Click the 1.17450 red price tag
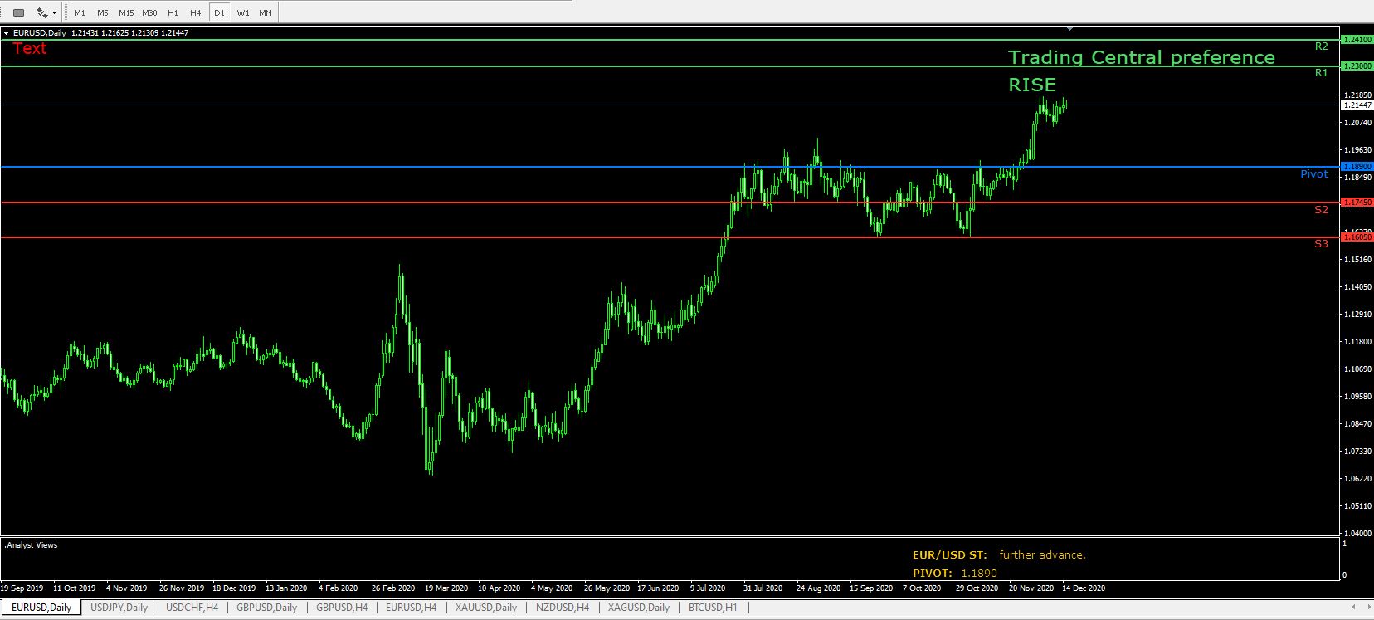Viewport: 1374px width, 620px height. (x=1357, y=203)
